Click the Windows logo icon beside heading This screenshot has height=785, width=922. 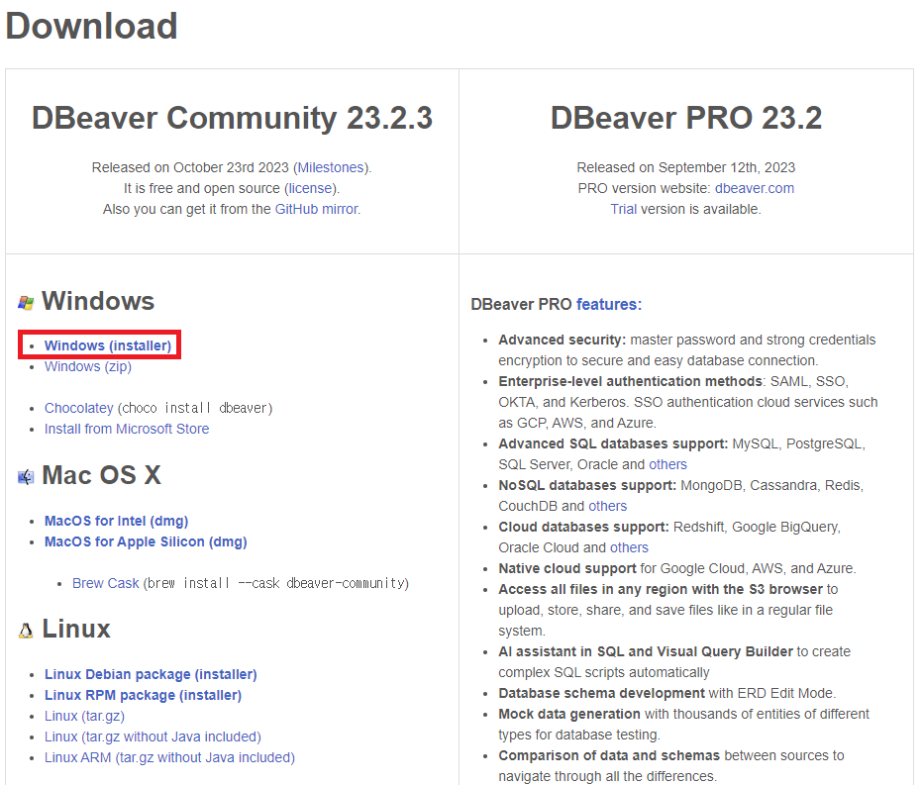[x=26, y=303]
